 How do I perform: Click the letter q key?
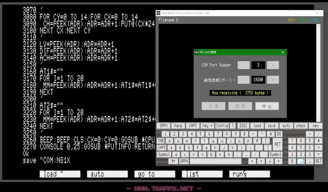tap(169, 141)
